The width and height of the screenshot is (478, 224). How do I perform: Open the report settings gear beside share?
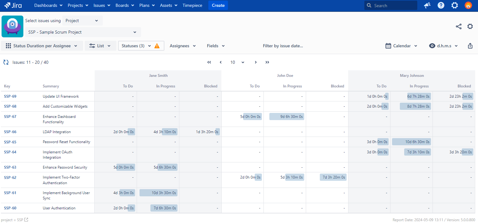coord(470,26)
